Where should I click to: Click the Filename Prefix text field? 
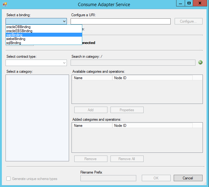[108, 178]
